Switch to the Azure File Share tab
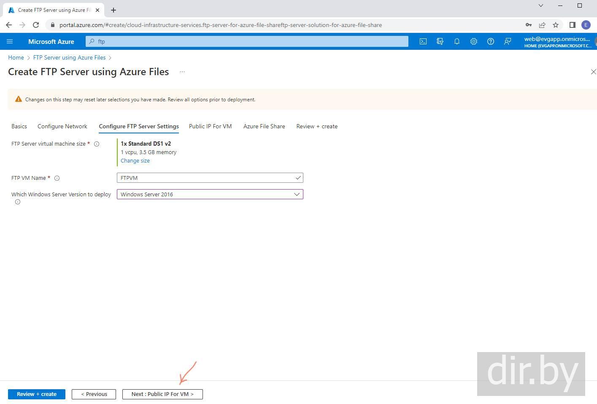The image size is (597, 404). pyautogui.click(x=264, y=126)
